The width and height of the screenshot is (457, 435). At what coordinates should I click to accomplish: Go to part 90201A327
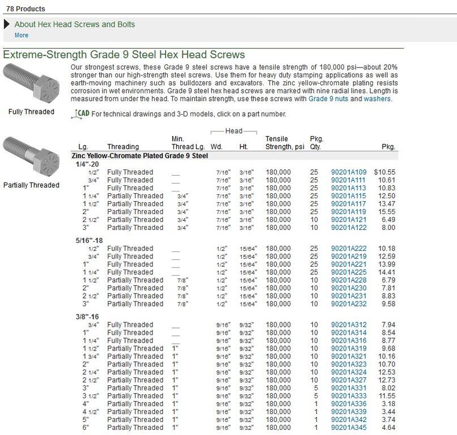(349, 380)
